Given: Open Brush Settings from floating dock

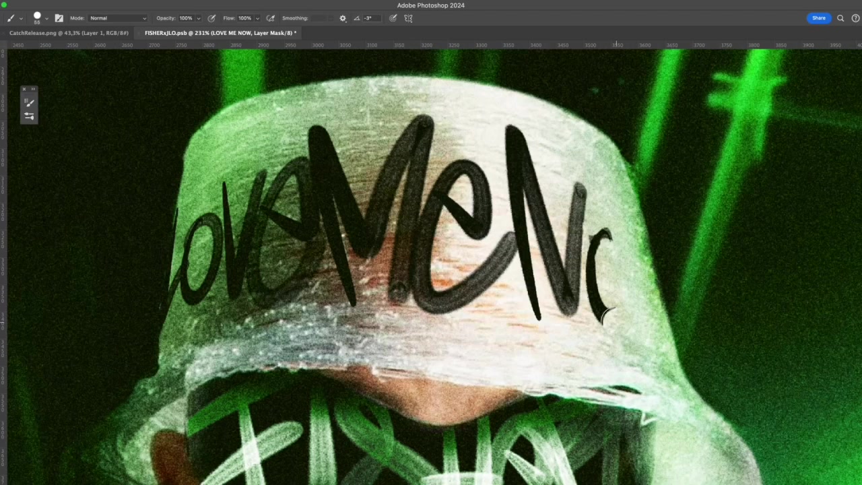Looking at the screenshot, I should pyautogui.click(x=29, y=116).
